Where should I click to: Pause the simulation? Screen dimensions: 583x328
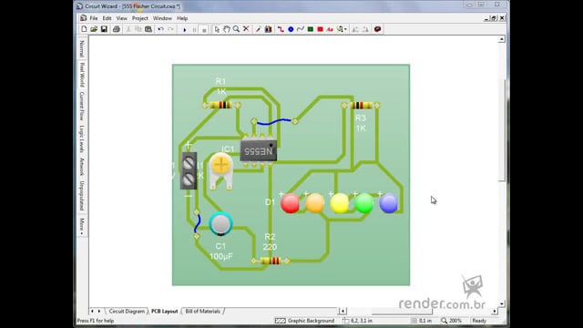point(194,29)
